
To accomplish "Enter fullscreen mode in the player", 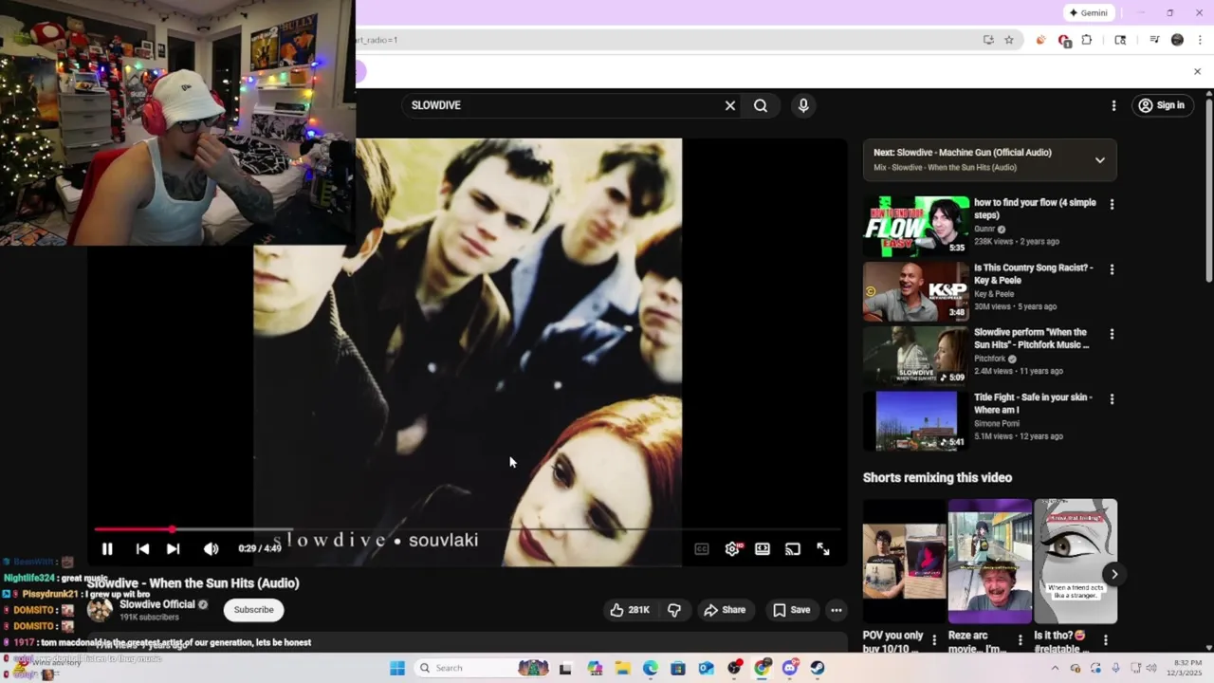I will [x=823, y=548].
